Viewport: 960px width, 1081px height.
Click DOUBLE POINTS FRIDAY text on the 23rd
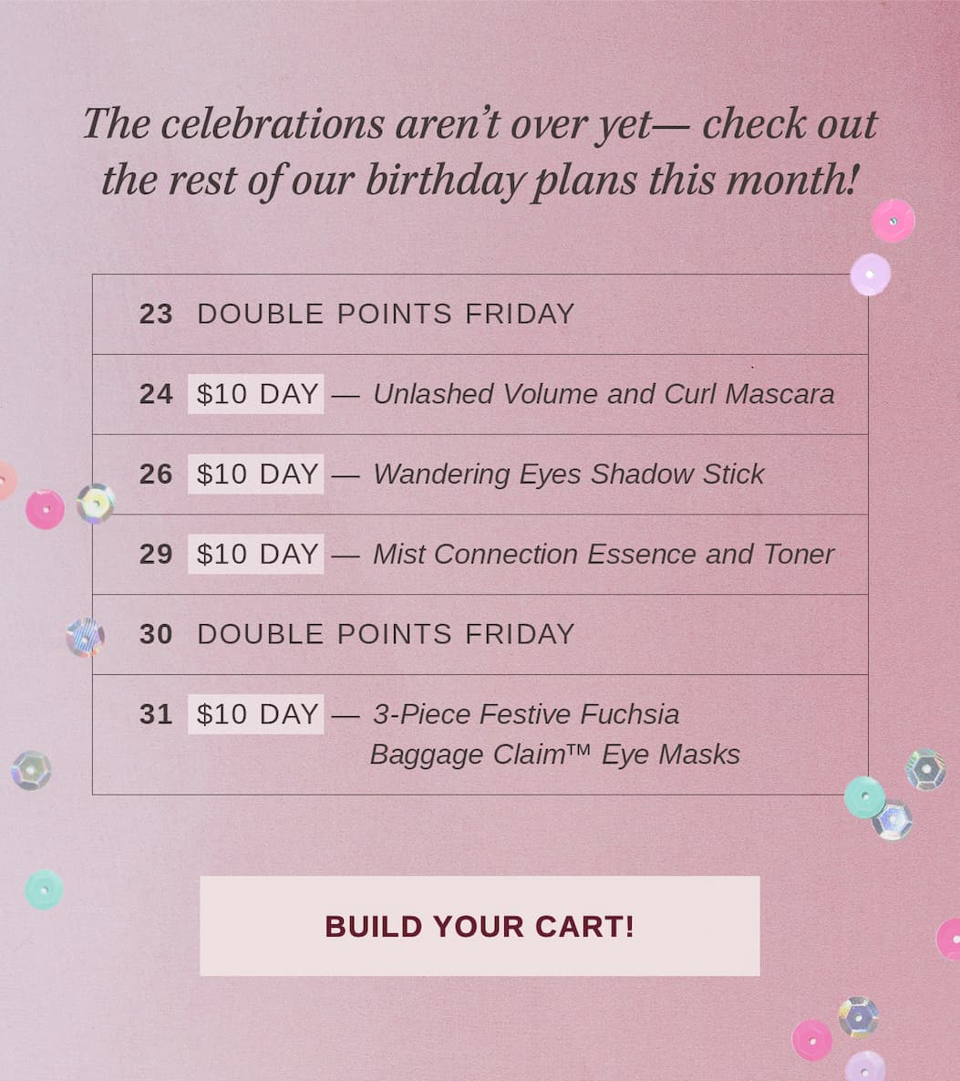386,314
